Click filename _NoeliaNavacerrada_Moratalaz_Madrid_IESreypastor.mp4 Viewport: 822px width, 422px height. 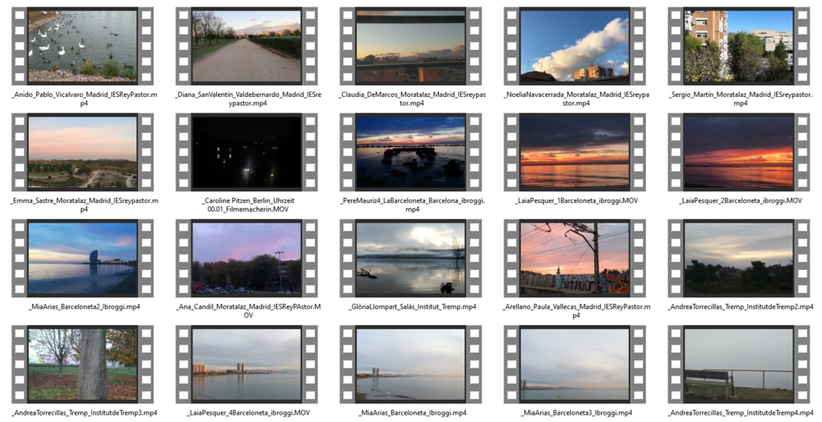click(x=576, y=99)
